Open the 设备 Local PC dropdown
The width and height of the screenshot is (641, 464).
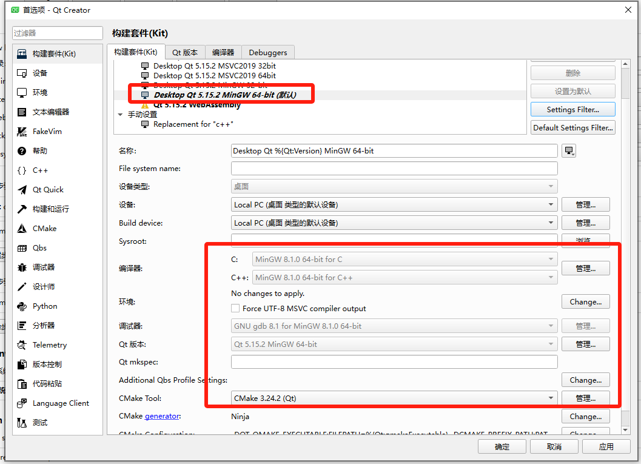pyautogui.click(x=394, y=205)
